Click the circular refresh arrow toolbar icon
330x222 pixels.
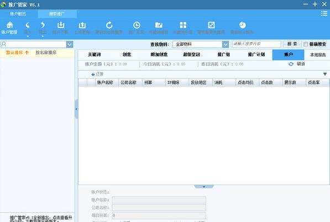point(109,25)
